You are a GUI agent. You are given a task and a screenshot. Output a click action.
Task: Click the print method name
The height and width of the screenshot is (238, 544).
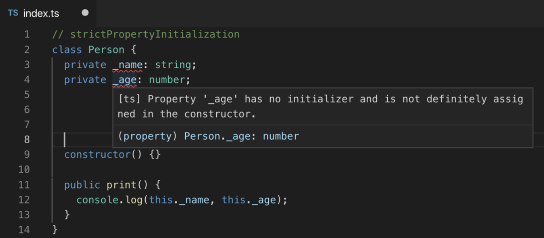(121, 185)
